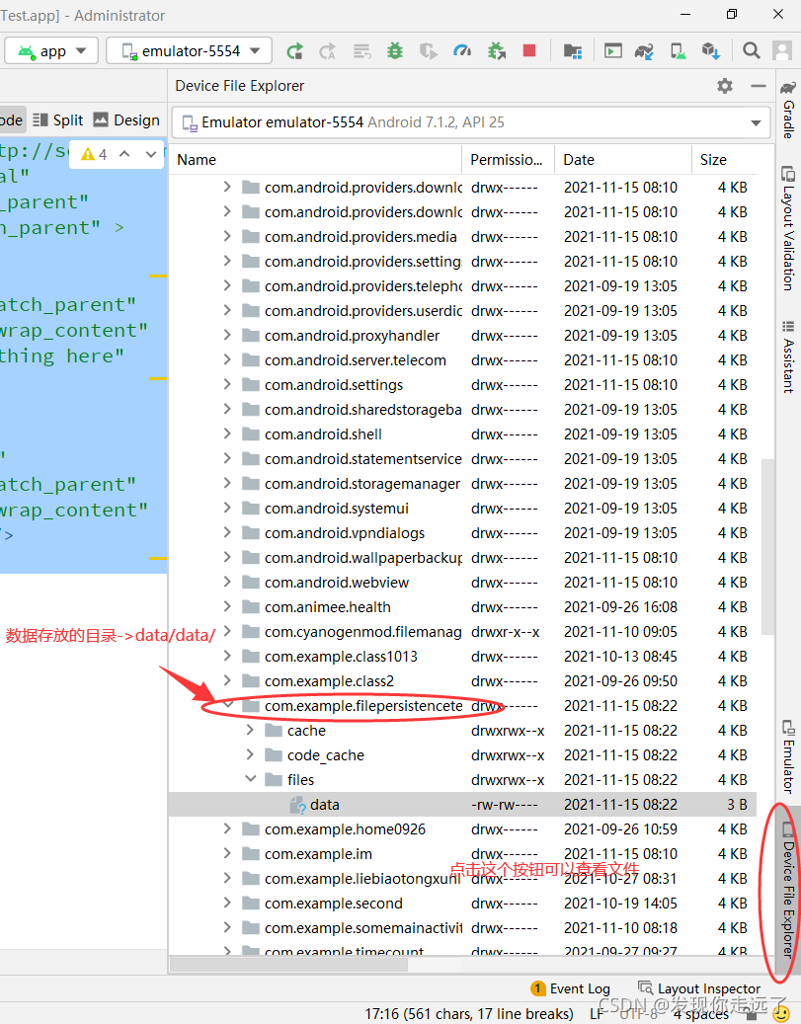This screenshot has height=1024, width=801.
Task: Expand com.example.im folder
Action: click(227, 853)
